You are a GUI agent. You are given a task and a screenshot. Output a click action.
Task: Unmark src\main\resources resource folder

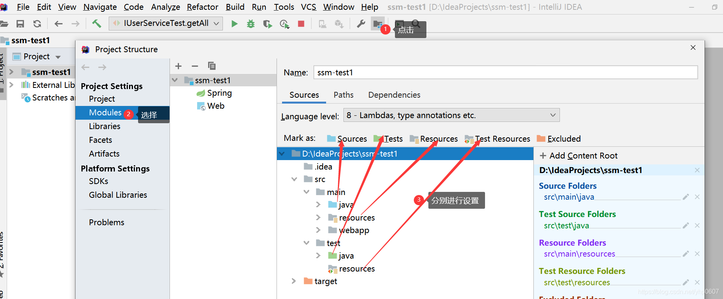coord(697,254)
